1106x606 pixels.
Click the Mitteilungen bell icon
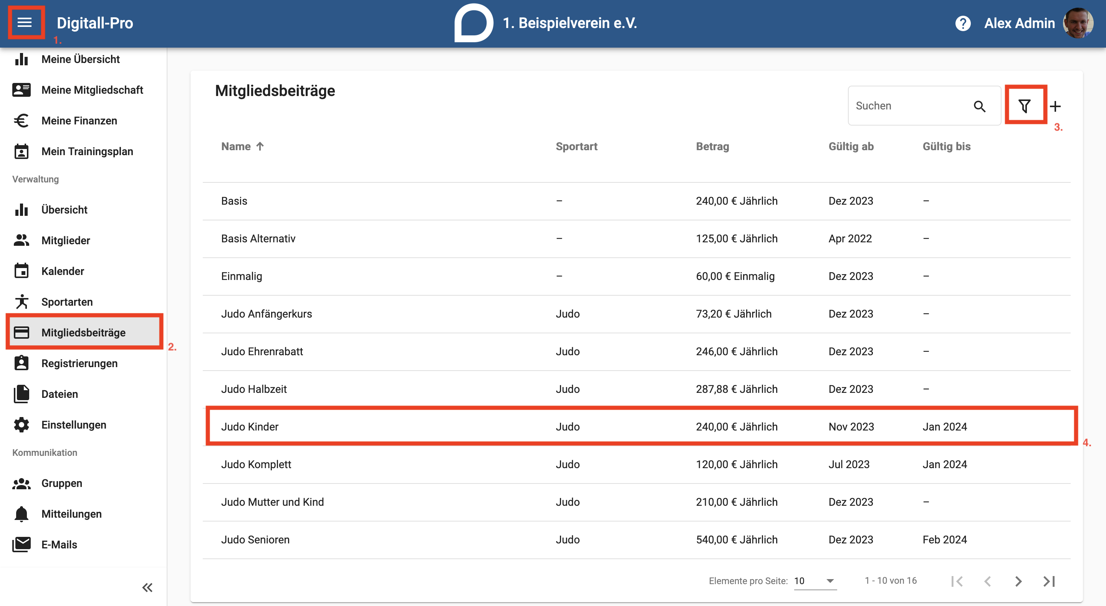pos(21,514)
